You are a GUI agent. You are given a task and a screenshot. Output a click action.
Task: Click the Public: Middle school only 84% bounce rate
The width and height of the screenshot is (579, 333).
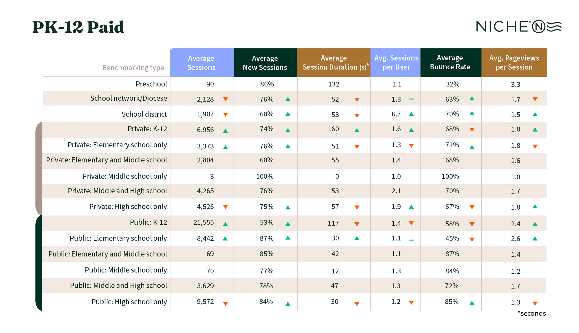pos(452,271)
